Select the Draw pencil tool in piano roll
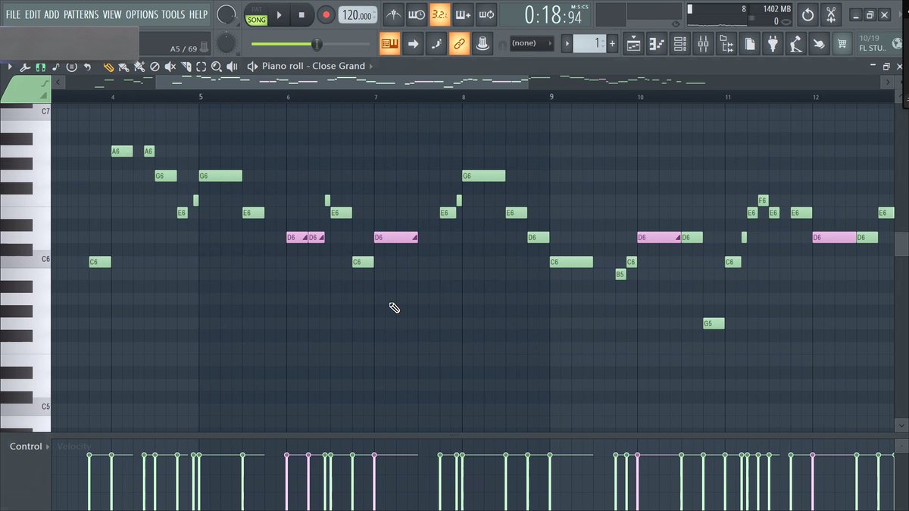This screenshot has width=909, height=511. (108, 67)
